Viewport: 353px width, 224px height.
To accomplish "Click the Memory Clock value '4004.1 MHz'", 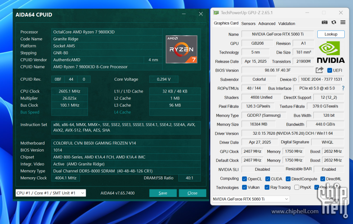I will click(66, 178).
